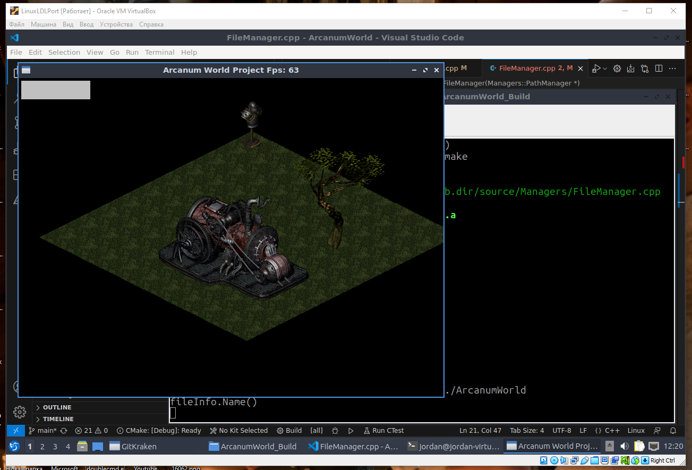The height and width of the screenshot is (470, 692).
Task: Open problems count showing 21 errors
Action: [91, 431]
